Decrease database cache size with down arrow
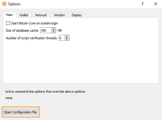The image size is (162, 120). [53, 31]
